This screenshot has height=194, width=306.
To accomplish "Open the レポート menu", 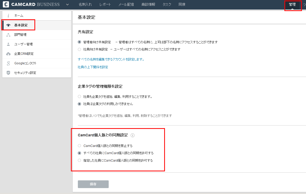I will [x=105, y=4].
